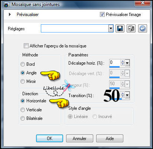The width and height of the screenshot is (153, 149).
Task: Click the randomize parameters dice icon
Action: [131, 28]
